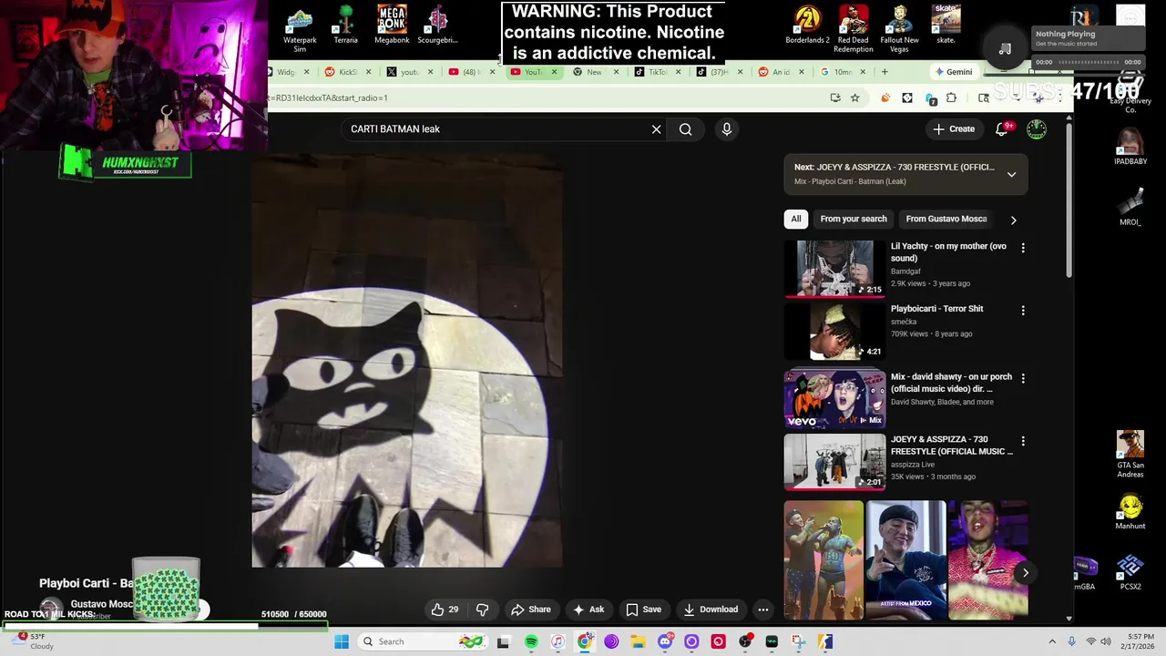This screenshot has width=1166, height=656.
Task: Open Gemini in the browser toolbar
Action: click(954, 72)
